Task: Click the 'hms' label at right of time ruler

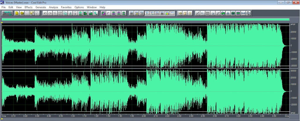Action: coord(287,116)
